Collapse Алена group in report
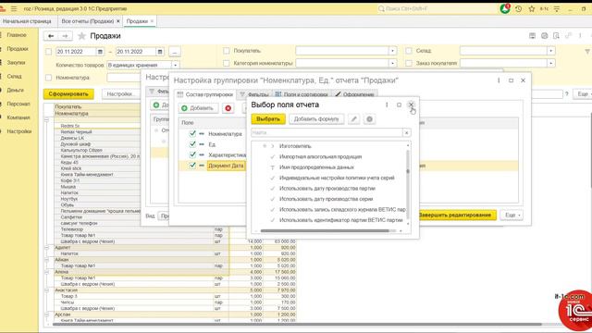 [x=47, y=272]
